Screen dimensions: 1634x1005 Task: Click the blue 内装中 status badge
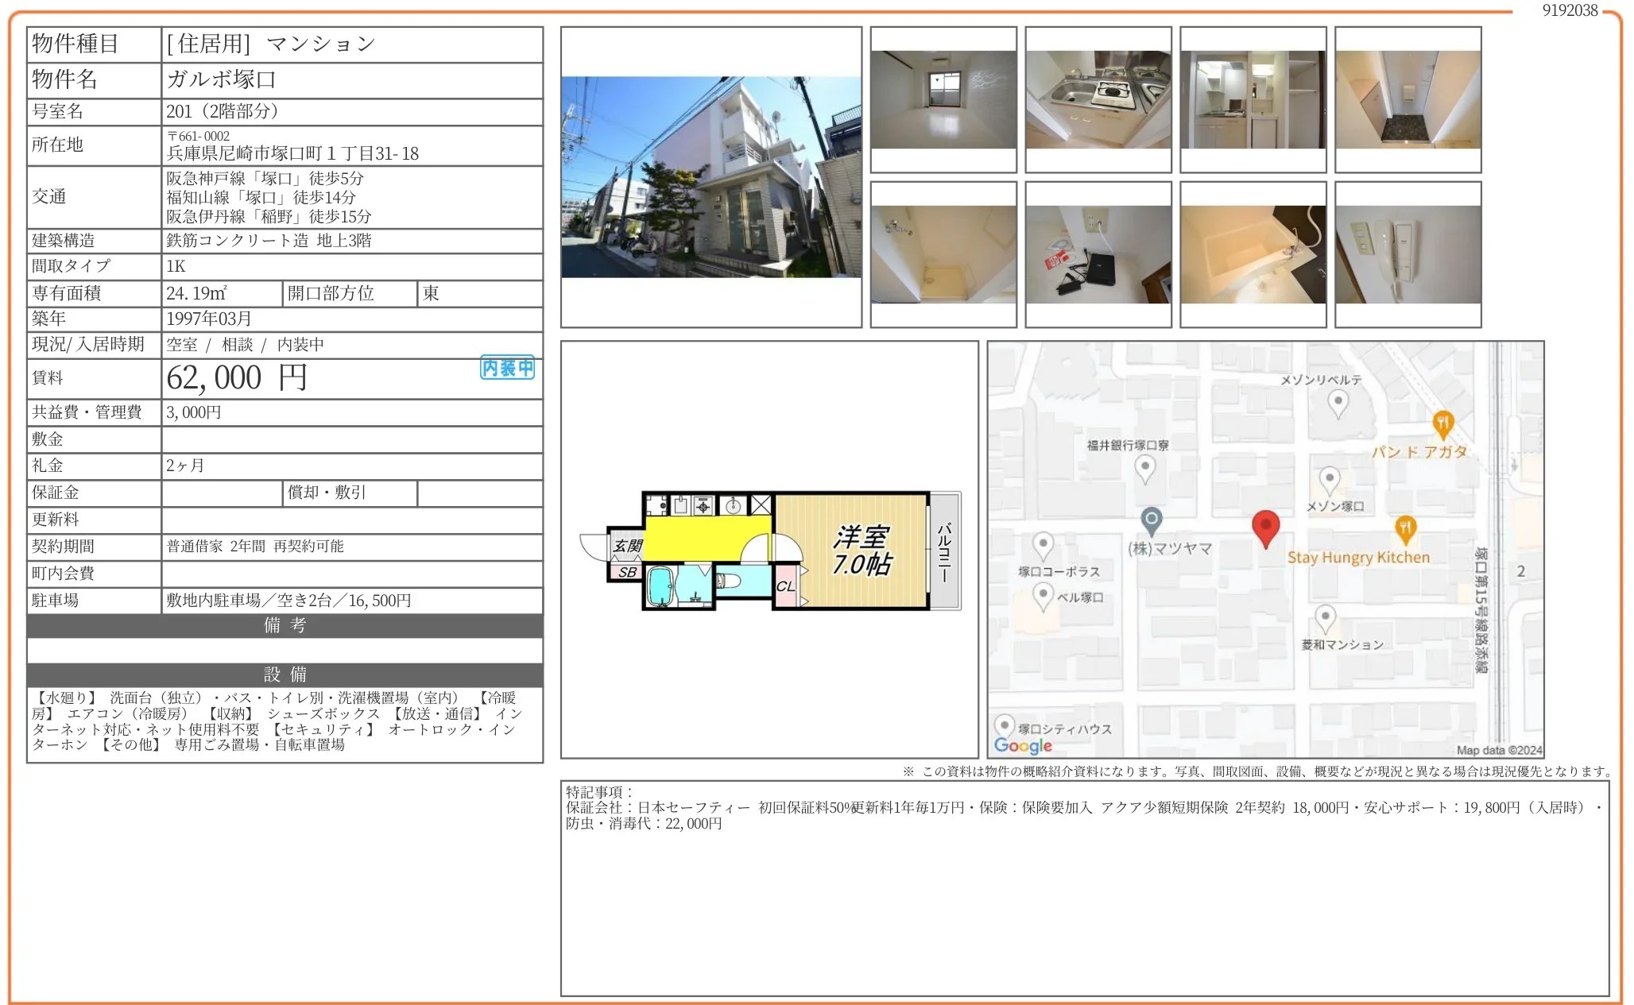tap(507, 368)
